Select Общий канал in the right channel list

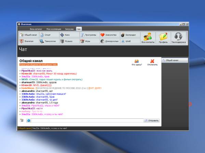175,60
